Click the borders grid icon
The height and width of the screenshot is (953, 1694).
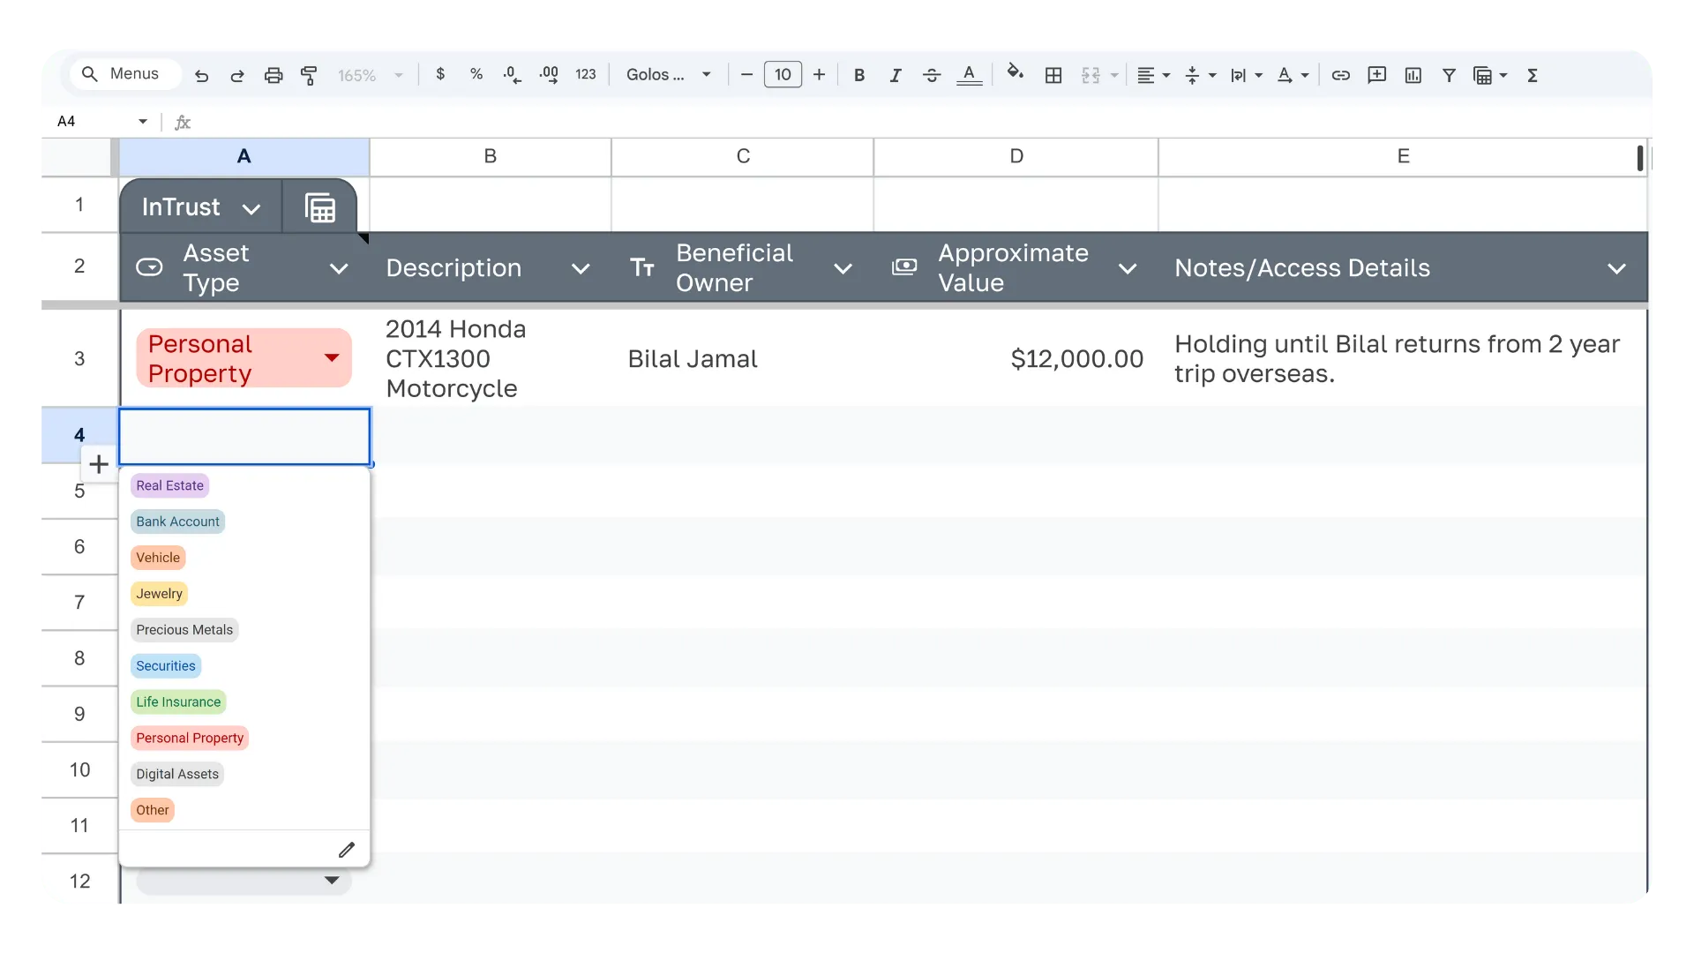tap(1053, 76)
